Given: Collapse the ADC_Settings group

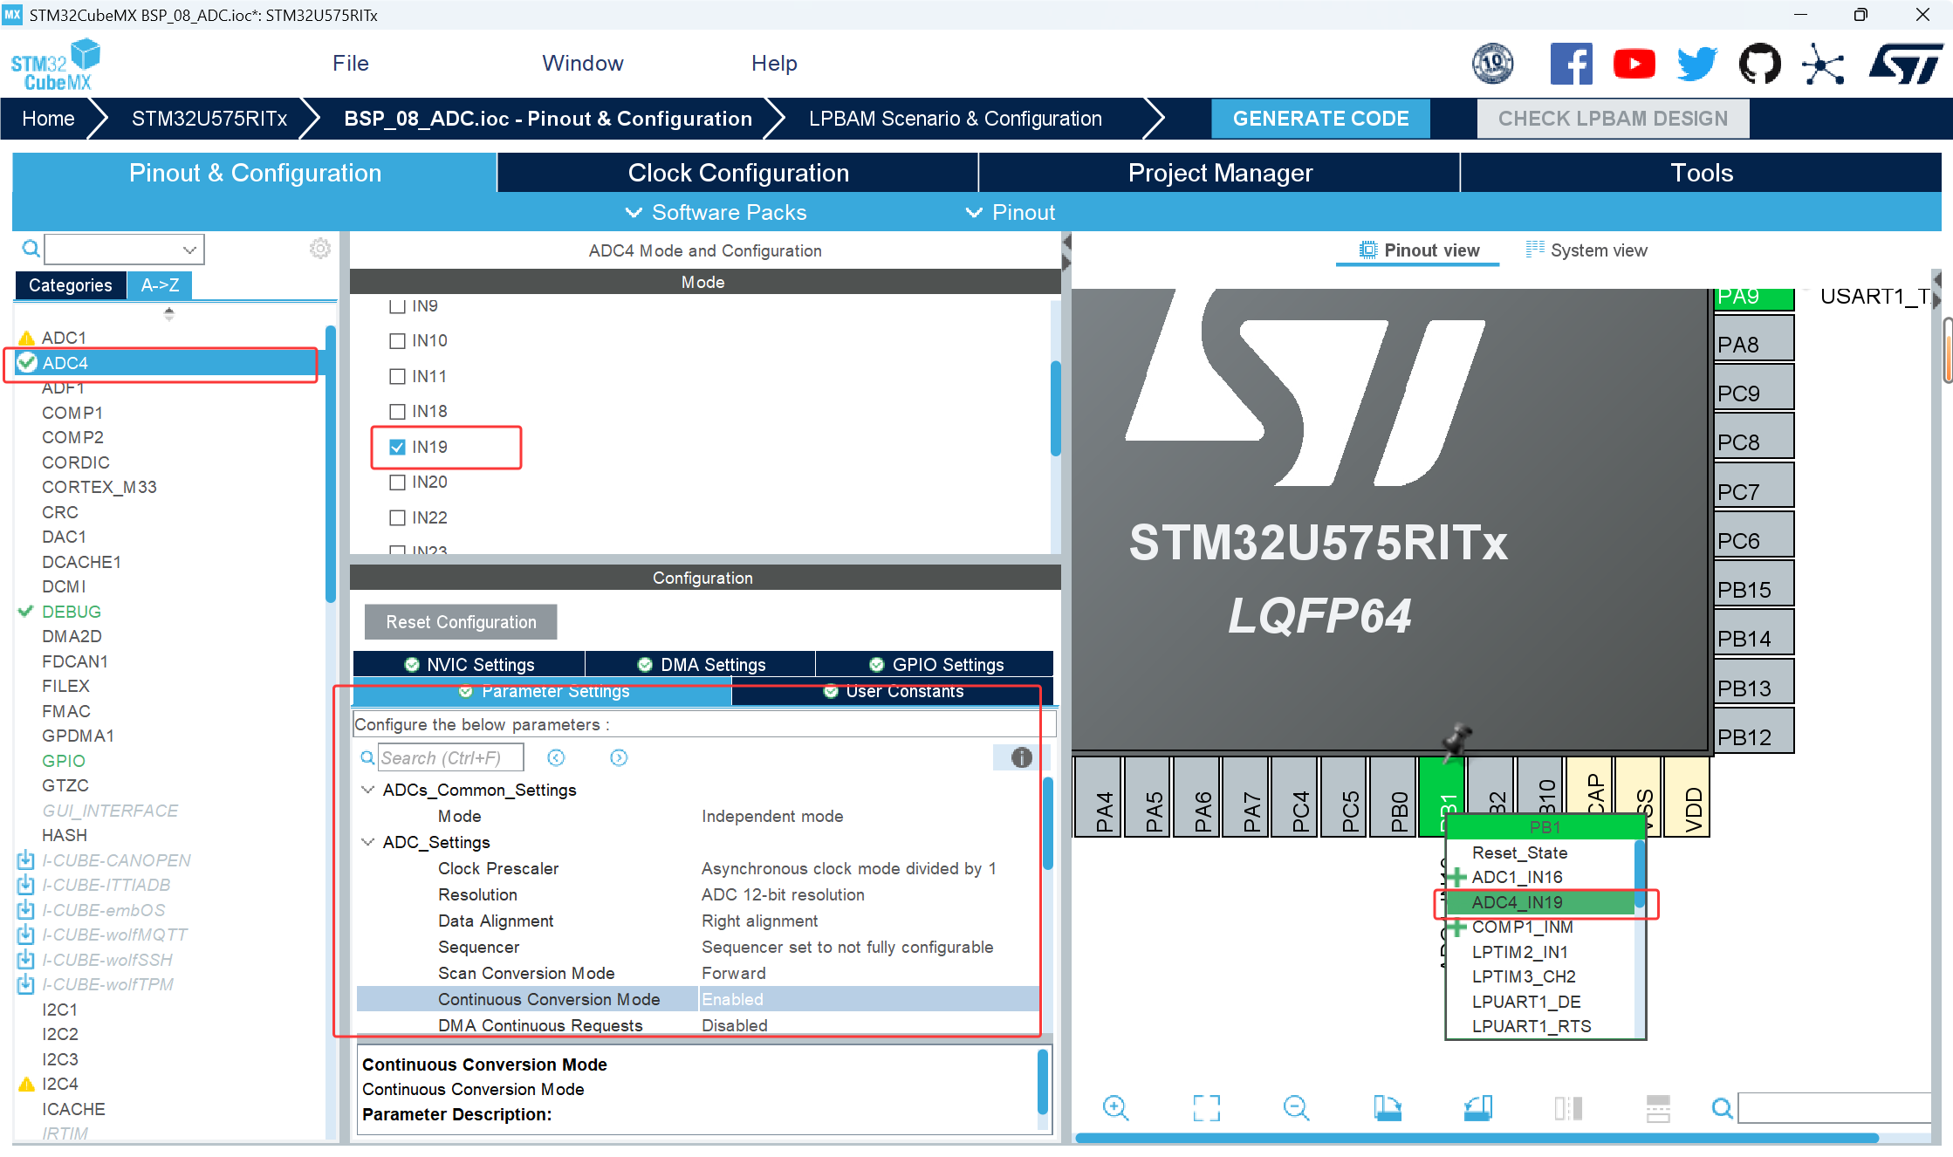Looking at the screenshot, I should [x=367, y=841].
